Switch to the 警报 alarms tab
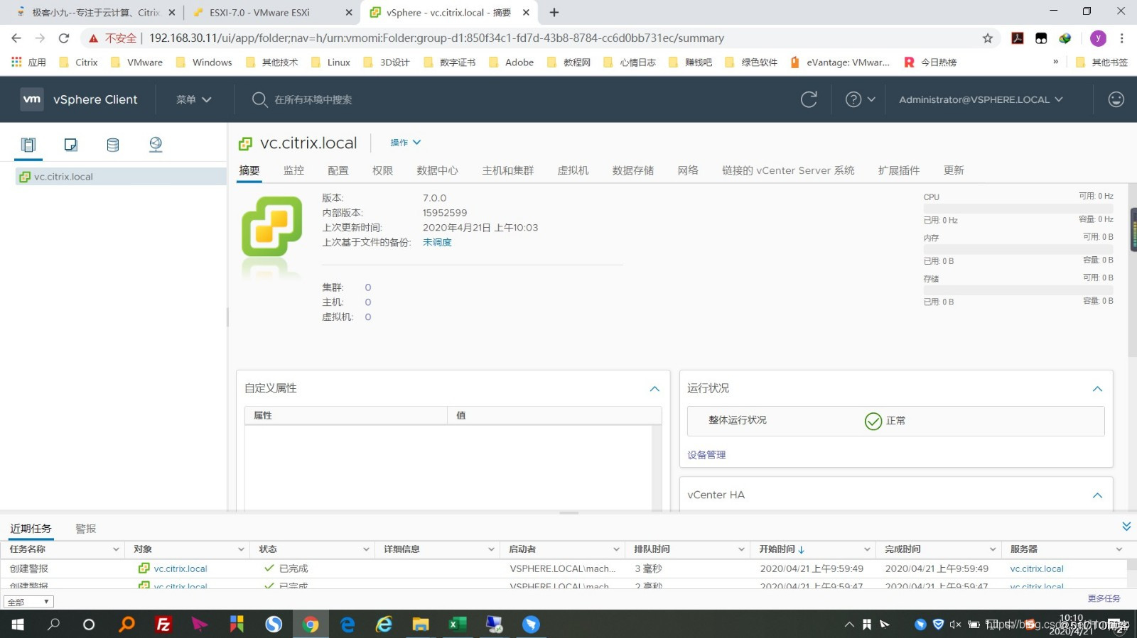This screenshot has width=1137, height=638. pos(86,529)
